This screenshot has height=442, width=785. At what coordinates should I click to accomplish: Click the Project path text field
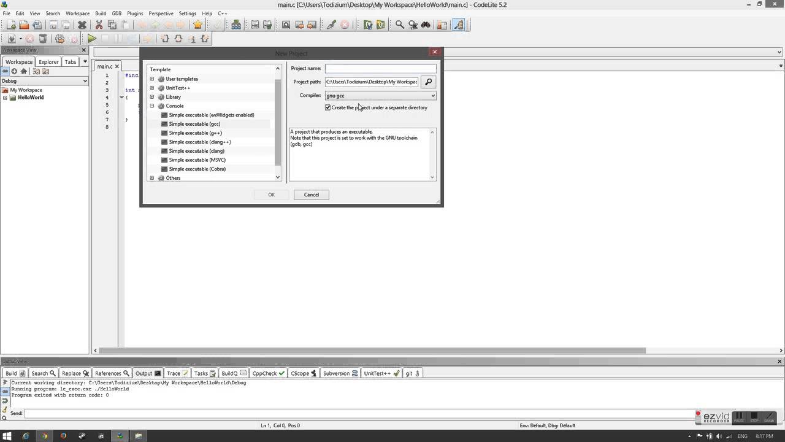[x=372, y=82]
